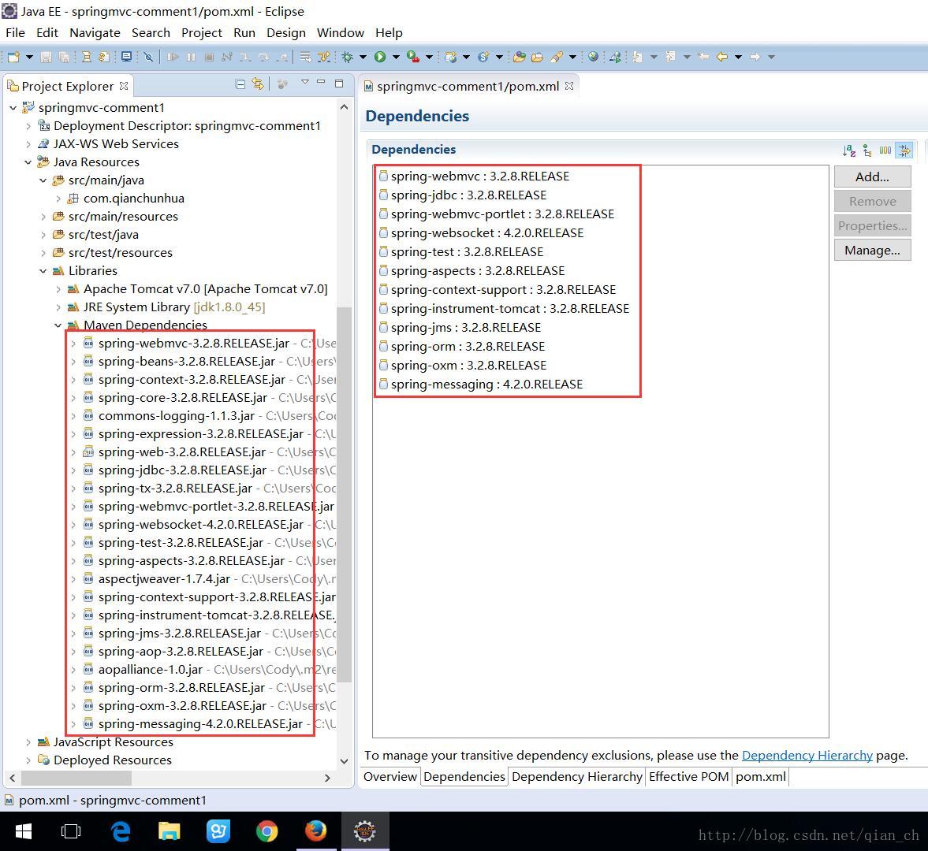Switch to the Effective POM tab

(x=689, y=776)
